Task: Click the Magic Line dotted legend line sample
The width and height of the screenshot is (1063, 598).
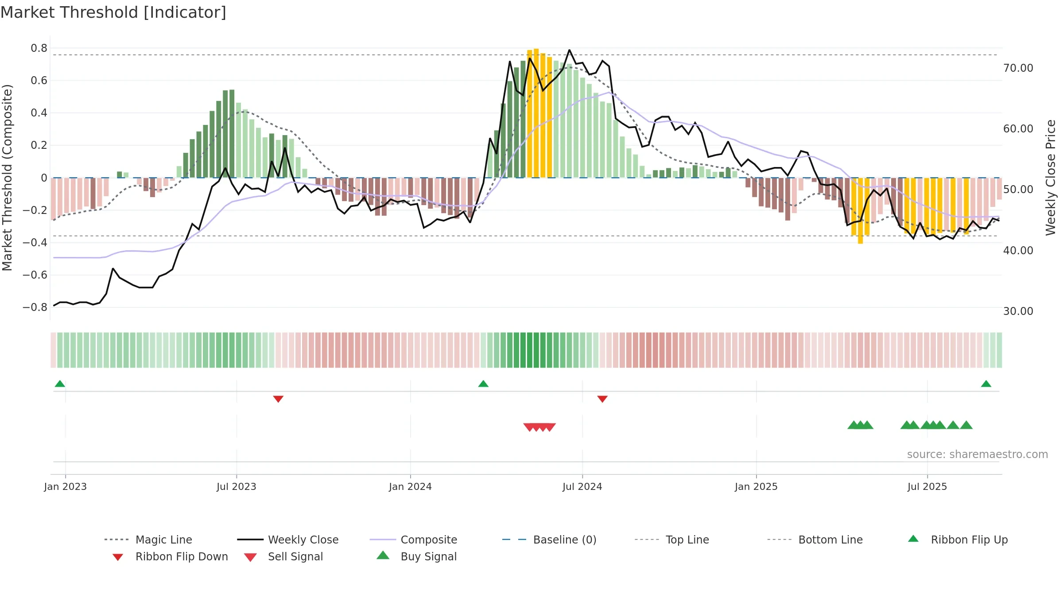Action: tap(116, 540)
